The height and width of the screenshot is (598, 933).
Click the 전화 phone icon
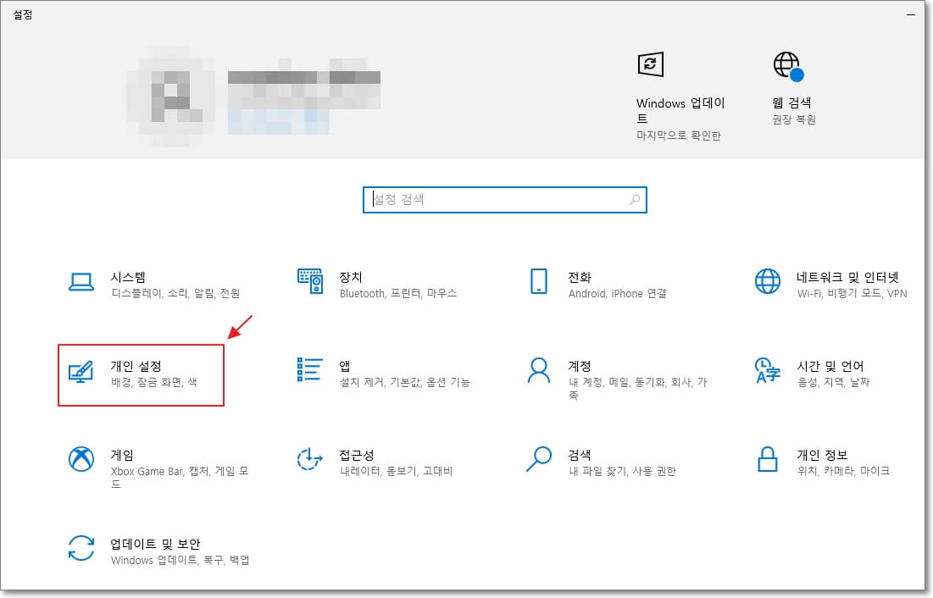pos(537,280)
